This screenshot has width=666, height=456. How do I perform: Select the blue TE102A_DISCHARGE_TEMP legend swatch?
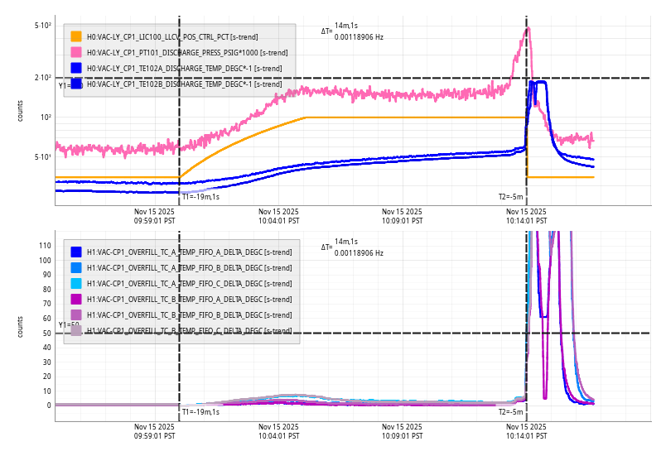pos(76,68)
